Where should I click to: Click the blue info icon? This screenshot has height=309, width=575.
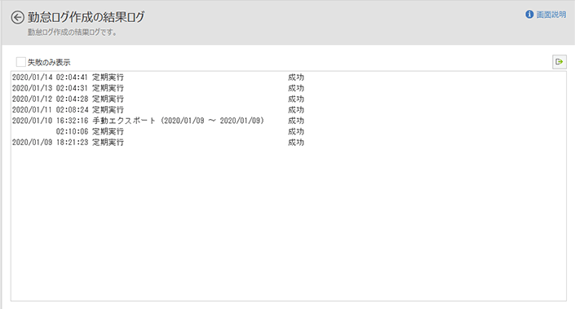[x=529, y=15]
